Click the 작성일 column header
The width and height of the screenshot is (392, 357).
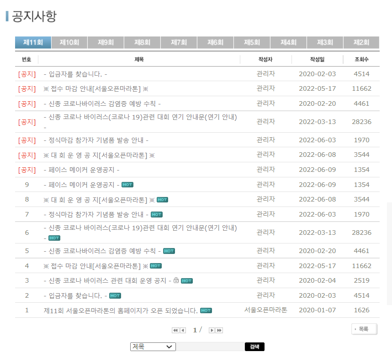coord(317,59)
